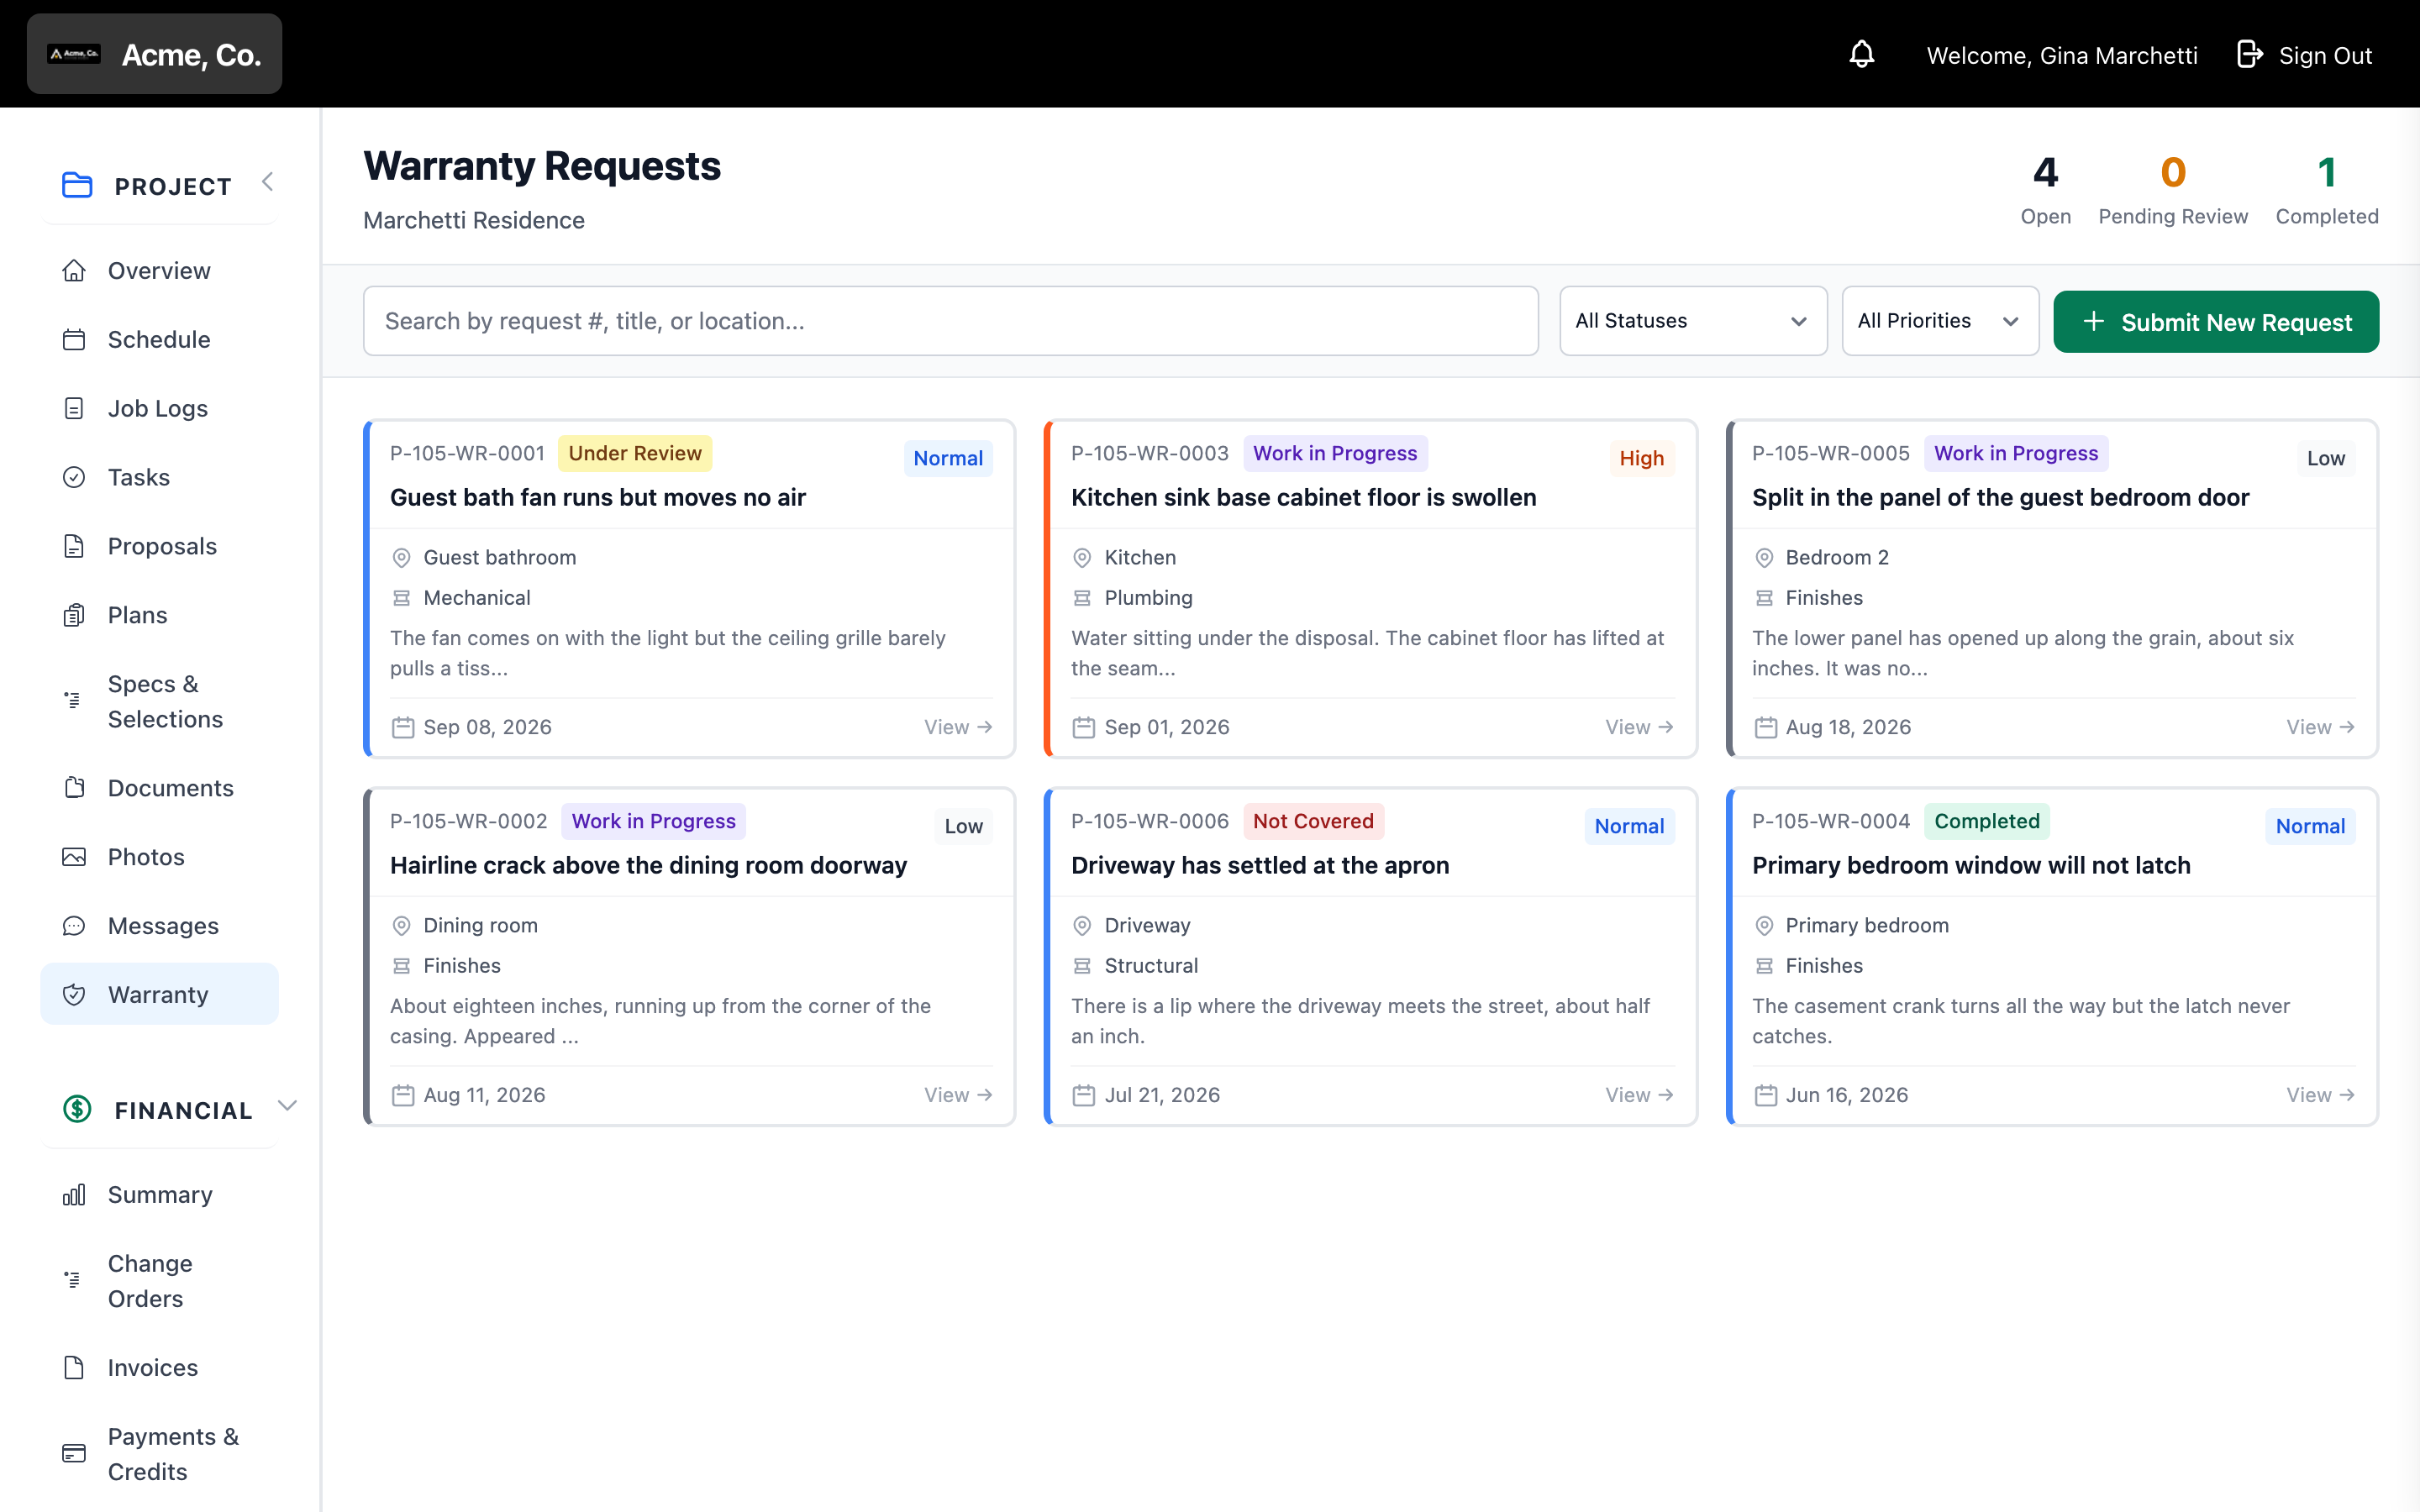View the Driveway settled request
The height and width of the screenshot is (1512, 2420).
click(1639, 1095)
